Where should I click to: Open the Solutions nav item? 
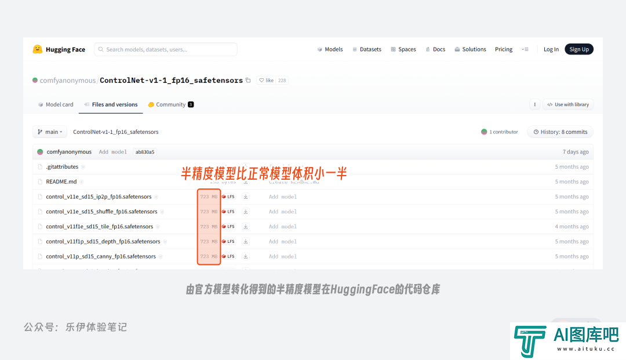click(470, 49)
